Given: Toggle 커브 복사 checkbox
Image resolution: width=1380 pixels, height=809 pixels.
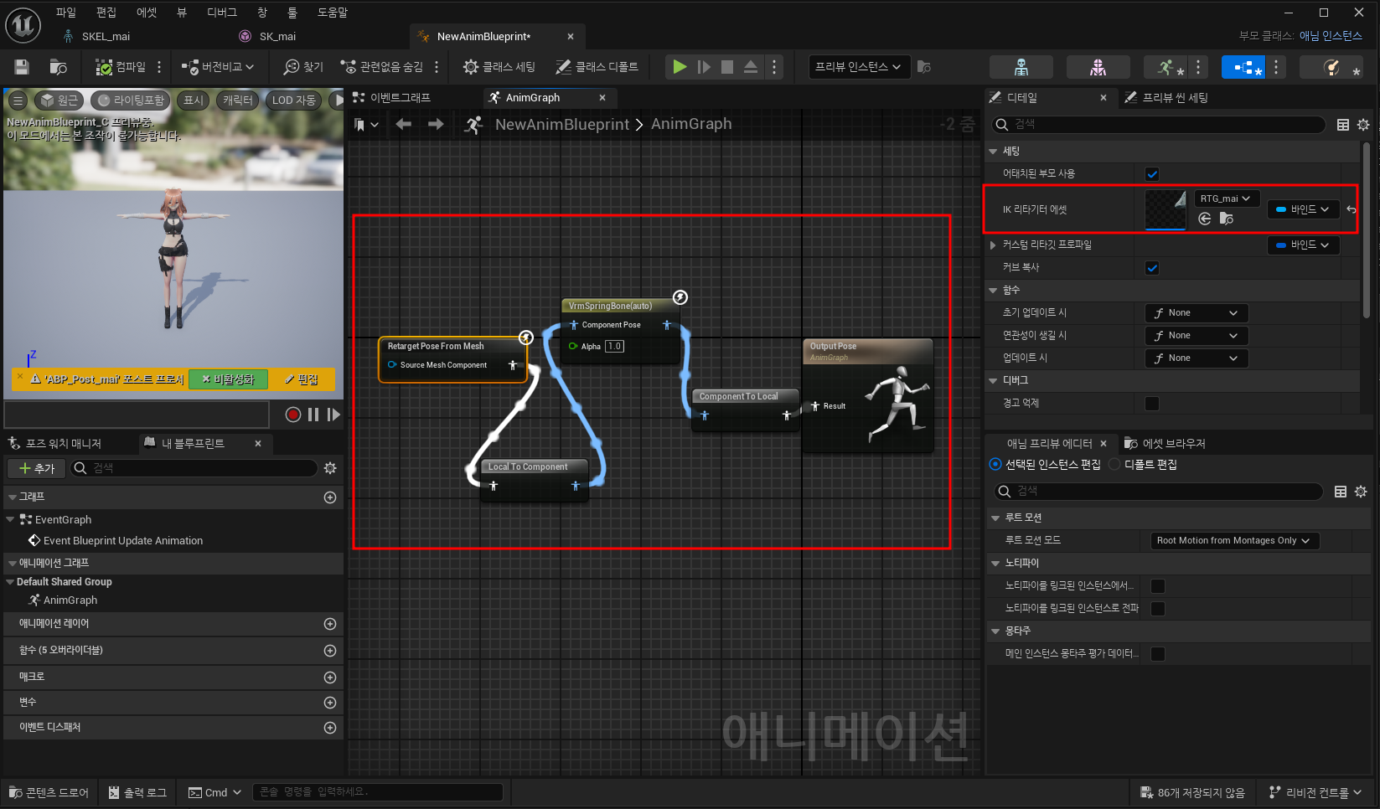Looking at the screenshot, I should pyautogui.click(x=1152, y=268).
